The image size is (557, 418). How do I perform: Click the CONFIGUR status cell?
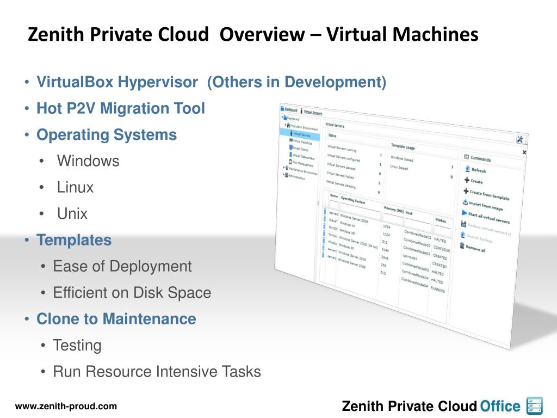(x=442, y=249)
